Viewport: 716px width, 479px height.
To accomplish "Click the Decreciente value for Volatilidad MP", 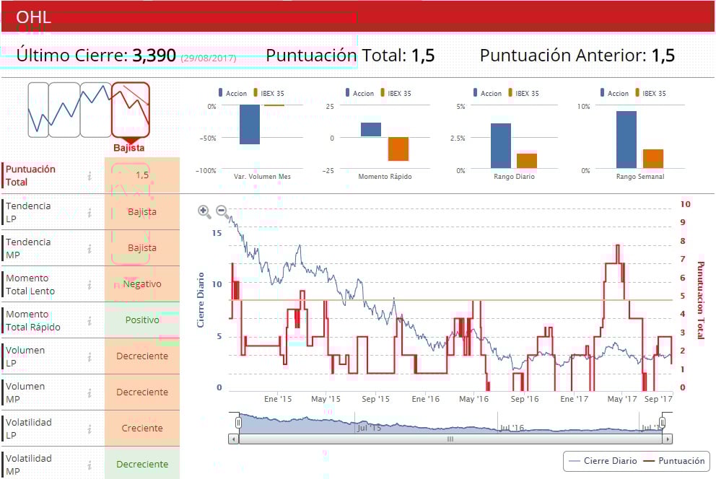I will 142,464.
